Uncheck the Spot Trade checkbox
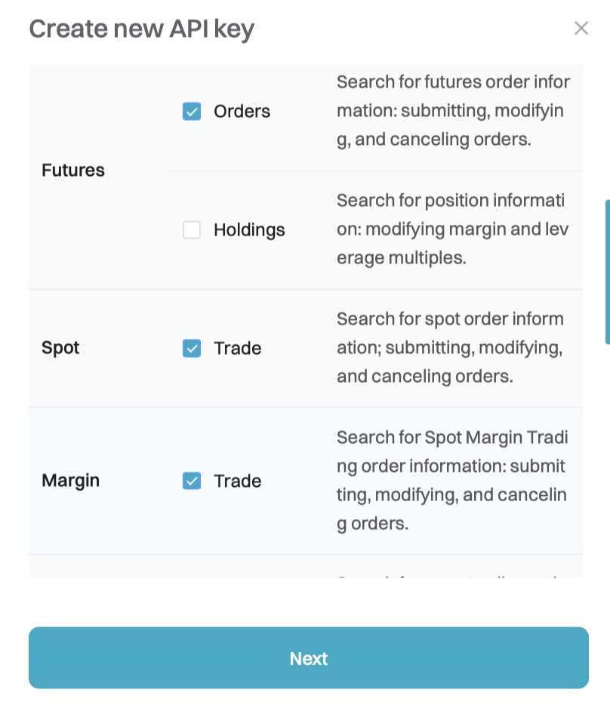Image resolution: width=610 pixels, height=711 pixels. point(192,349)
